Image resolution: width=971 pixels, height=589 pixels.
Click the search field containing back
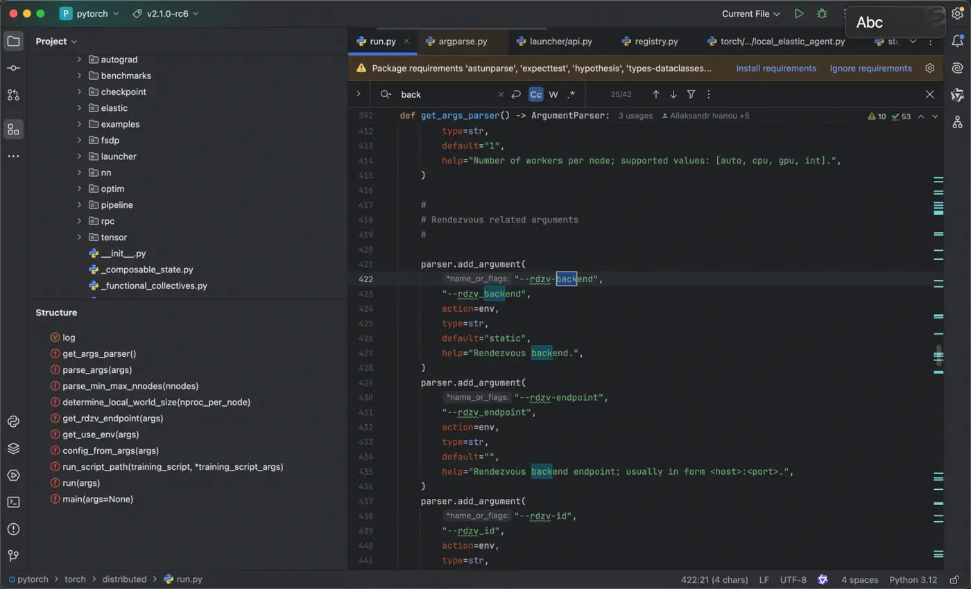pyautogui.click(x=444, y=94)
